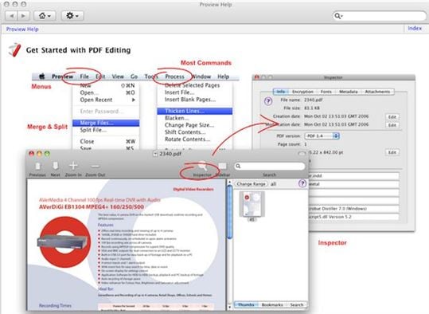429x314 pixels.
Task: Switch to the Attachments tab in the Inspector
Action: pyautogui.click(x=377, y=92)
